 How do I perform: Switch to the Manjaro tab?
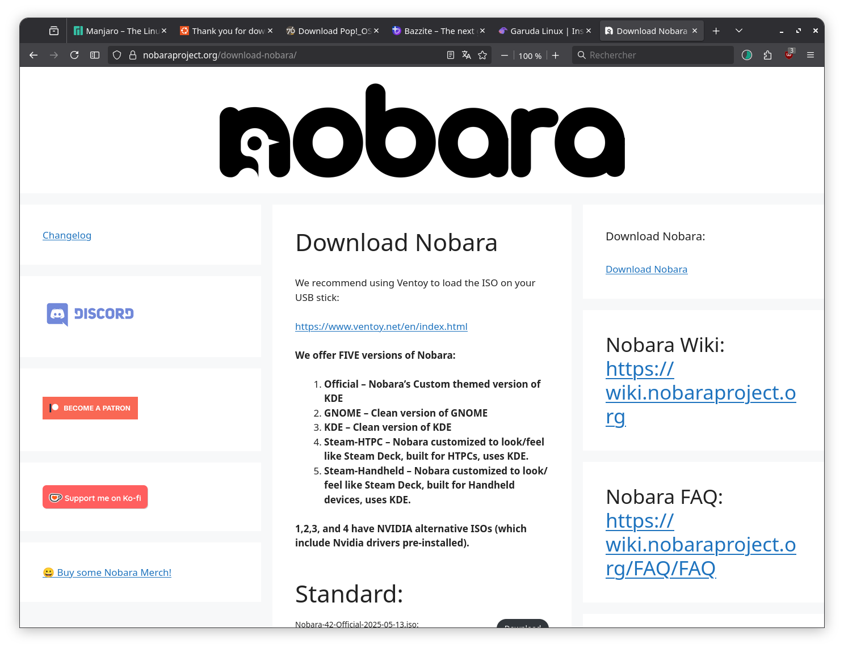[x=119, y=31]
